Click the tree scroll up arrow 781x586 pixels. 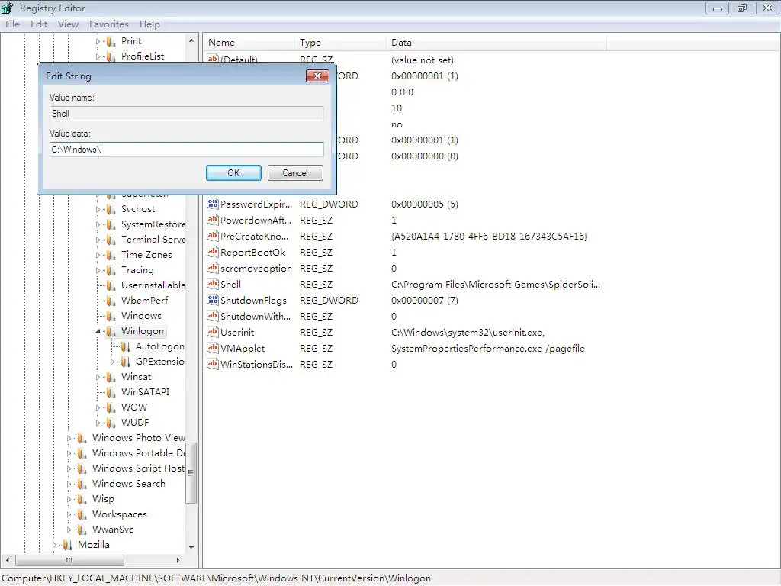(x=191, y=40)
